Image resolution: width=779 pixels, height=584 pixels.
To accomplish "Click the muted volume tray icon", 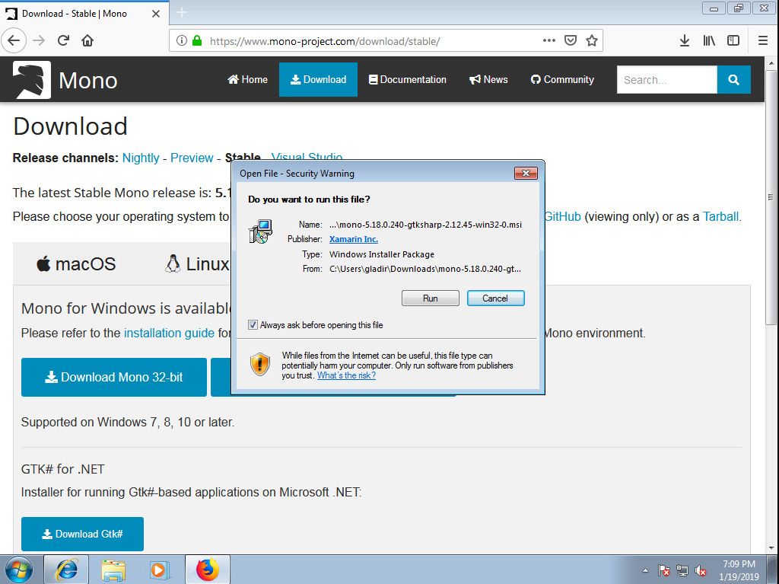I will (x=701, y=570).
